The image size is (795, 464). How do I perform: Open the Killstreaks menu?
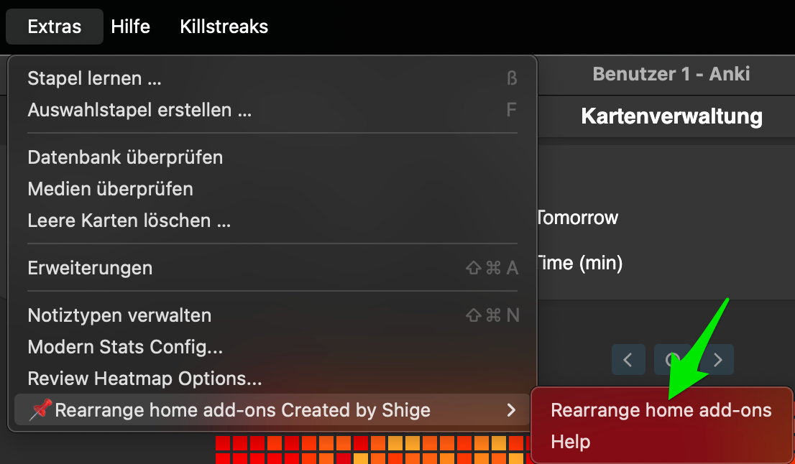pos(224,27)
